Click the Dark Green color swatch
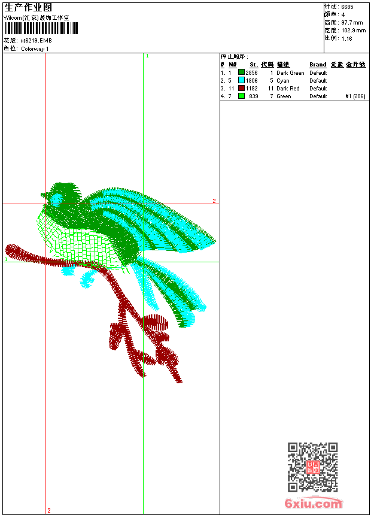 [x=241, y=72]
